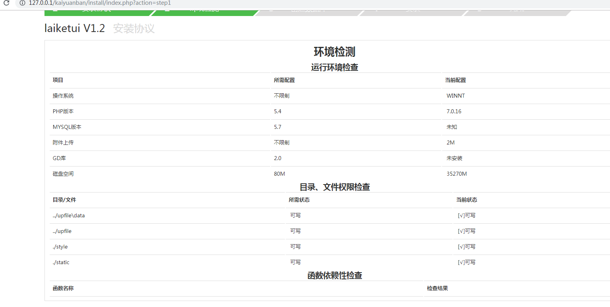Click '[√]可写' status for ./static
This screenshot has height=307, width=610.
click(467, 262)
